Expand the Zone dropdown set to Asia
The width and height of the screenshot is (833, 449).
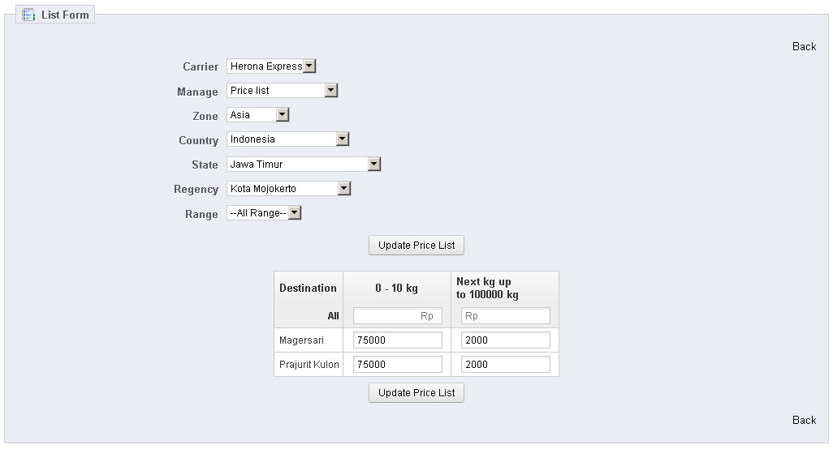[x=257, y=115]
